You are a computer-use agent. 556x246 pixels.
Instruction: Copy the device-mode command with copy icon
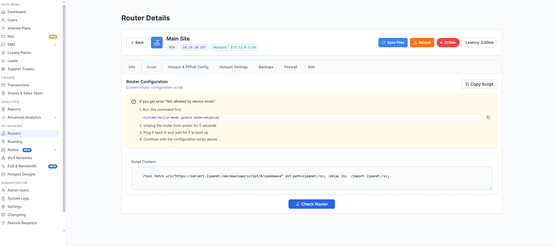tap(488, 117)
